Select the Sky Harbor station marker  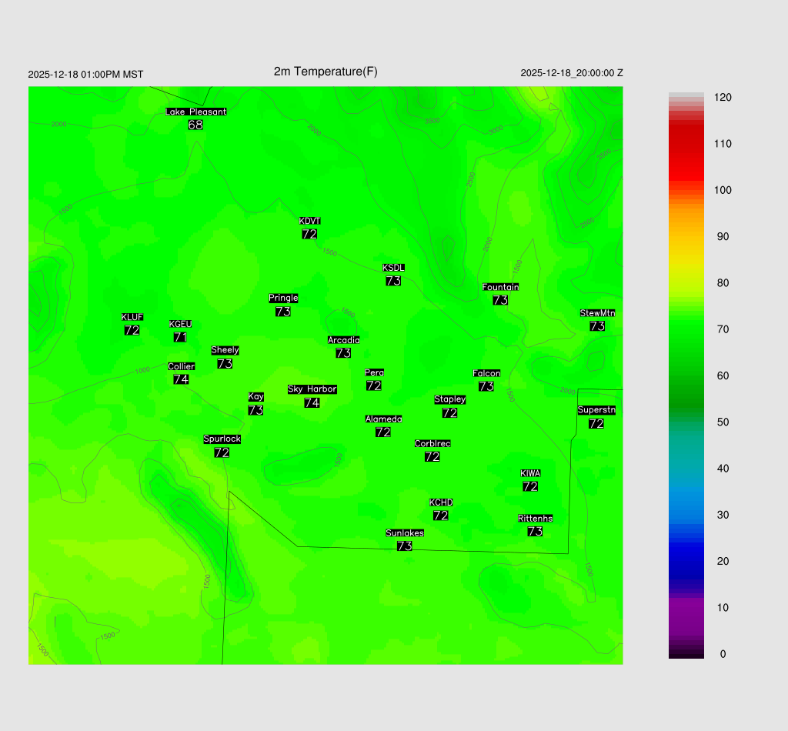312,389
